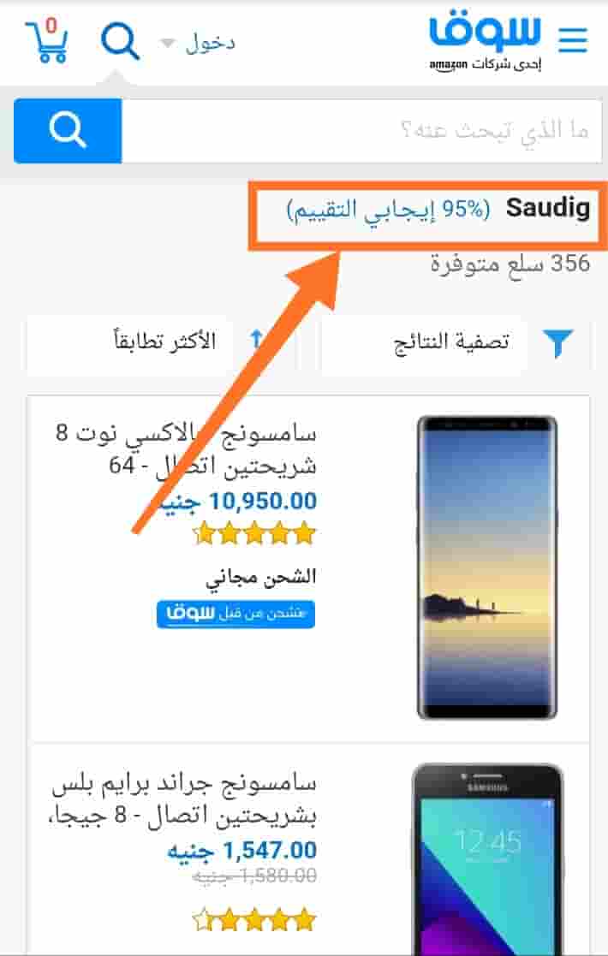Expand the دخول login dropdown arrow
This screenshot has width=608, height=956.
click(x=167, y=44)
